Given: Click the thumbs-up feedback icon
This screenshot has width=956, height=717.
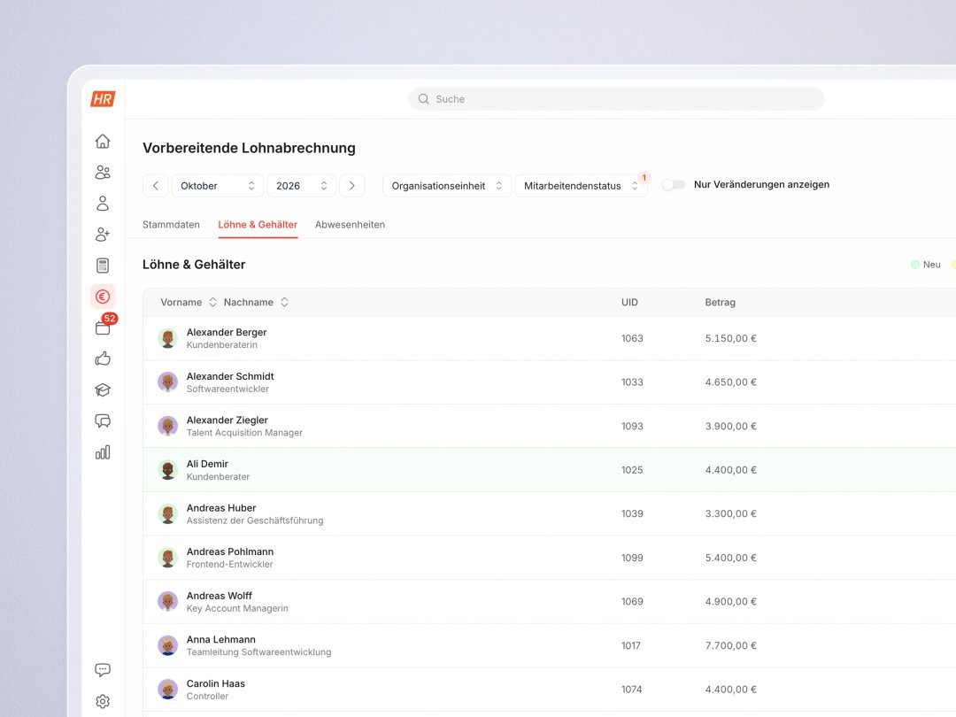Looking at the screenshot, I should coord(103,358).
